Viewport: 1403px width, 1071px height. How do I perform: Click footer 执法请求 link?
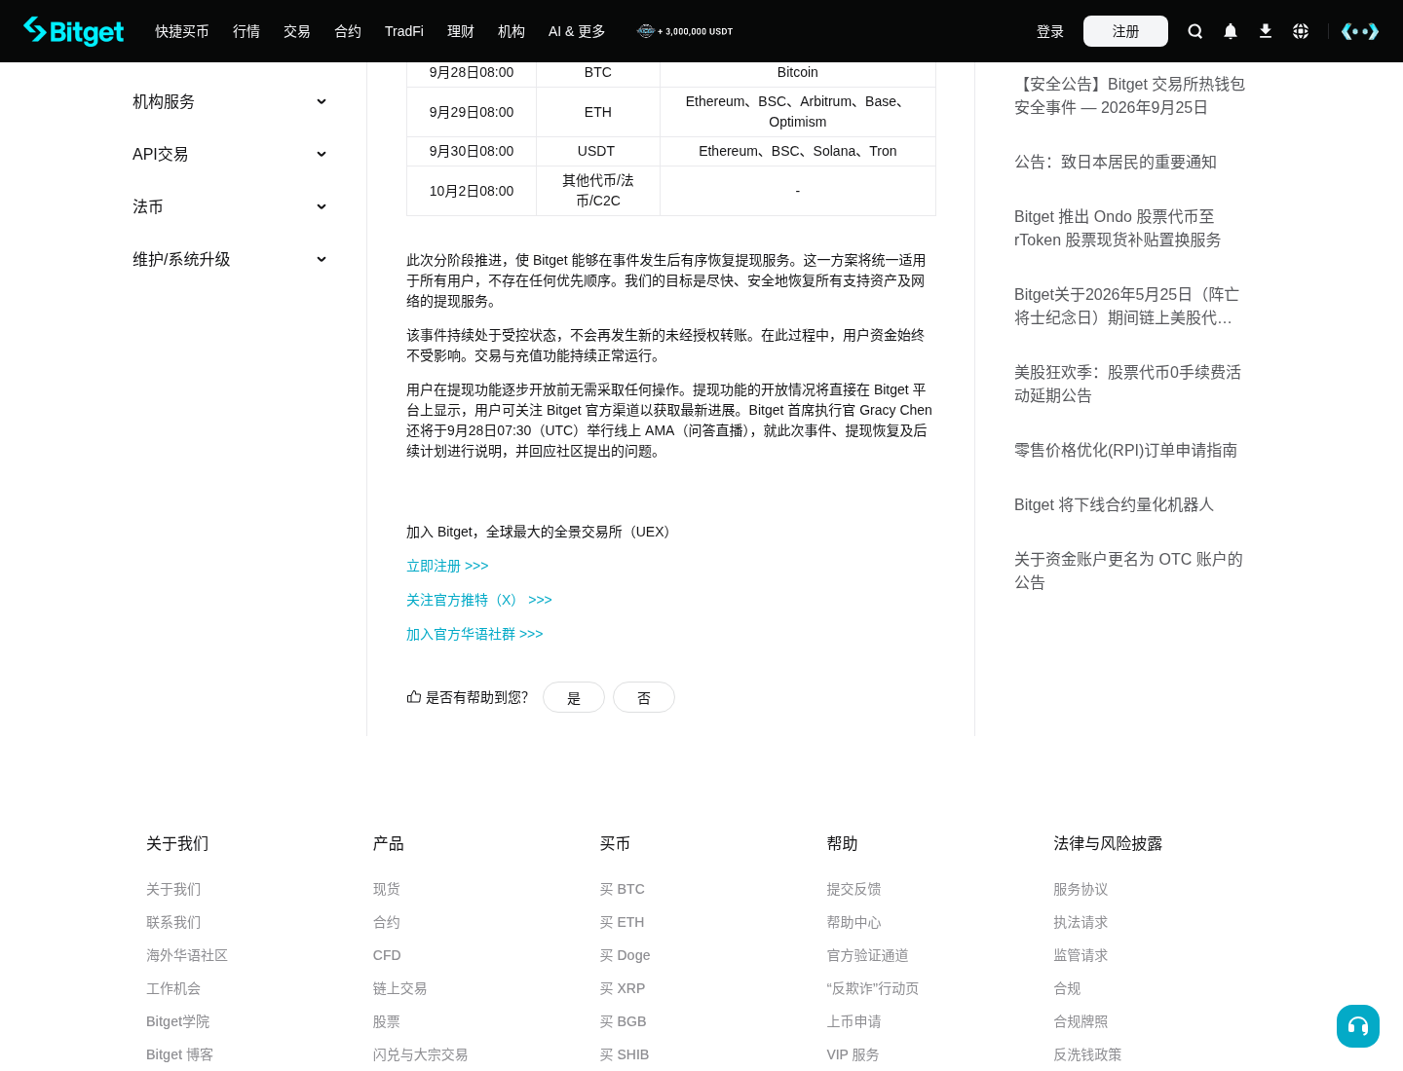(x=1081, y=922)
